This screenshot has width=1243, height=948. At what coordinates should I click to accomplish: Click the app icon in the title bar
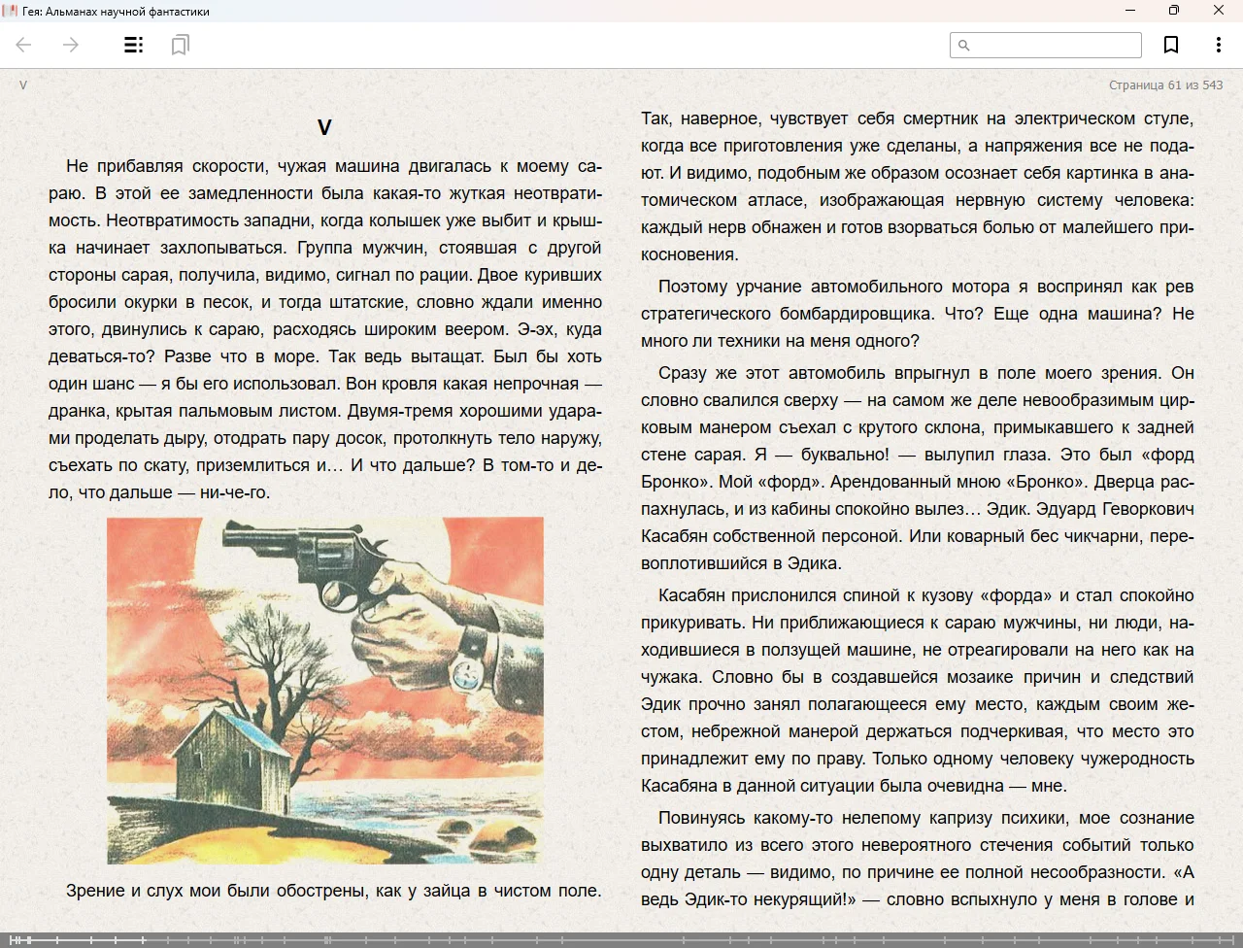(x=10, y=11)
